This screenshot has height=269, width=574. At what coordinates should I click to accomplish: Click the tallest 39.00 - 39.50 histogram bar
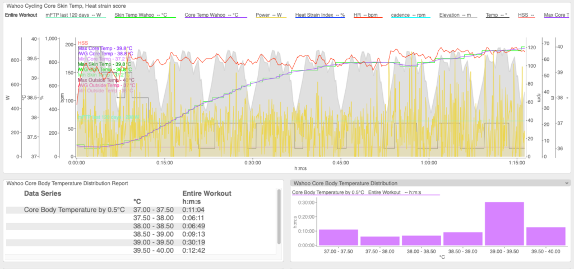pos(504,223)
